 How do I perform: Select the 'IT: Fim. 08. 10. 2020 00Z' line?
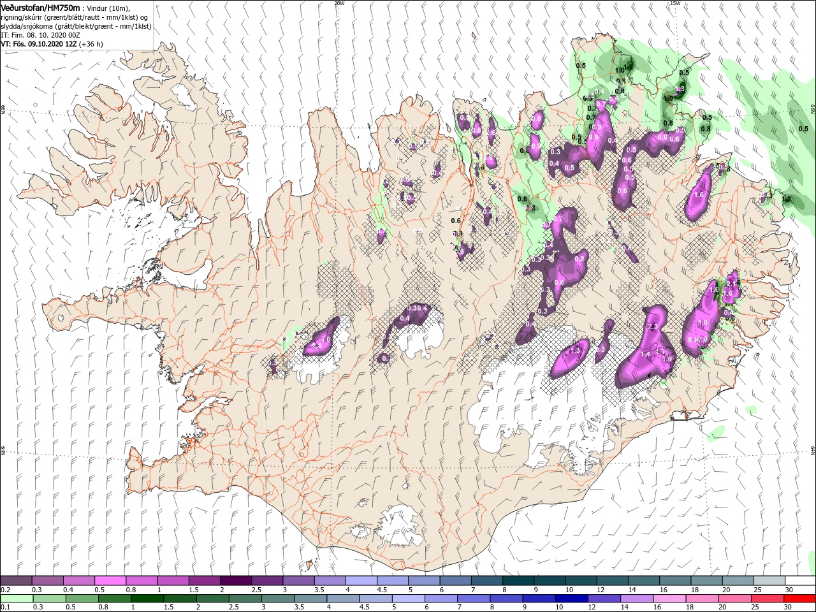coord(40,35)
